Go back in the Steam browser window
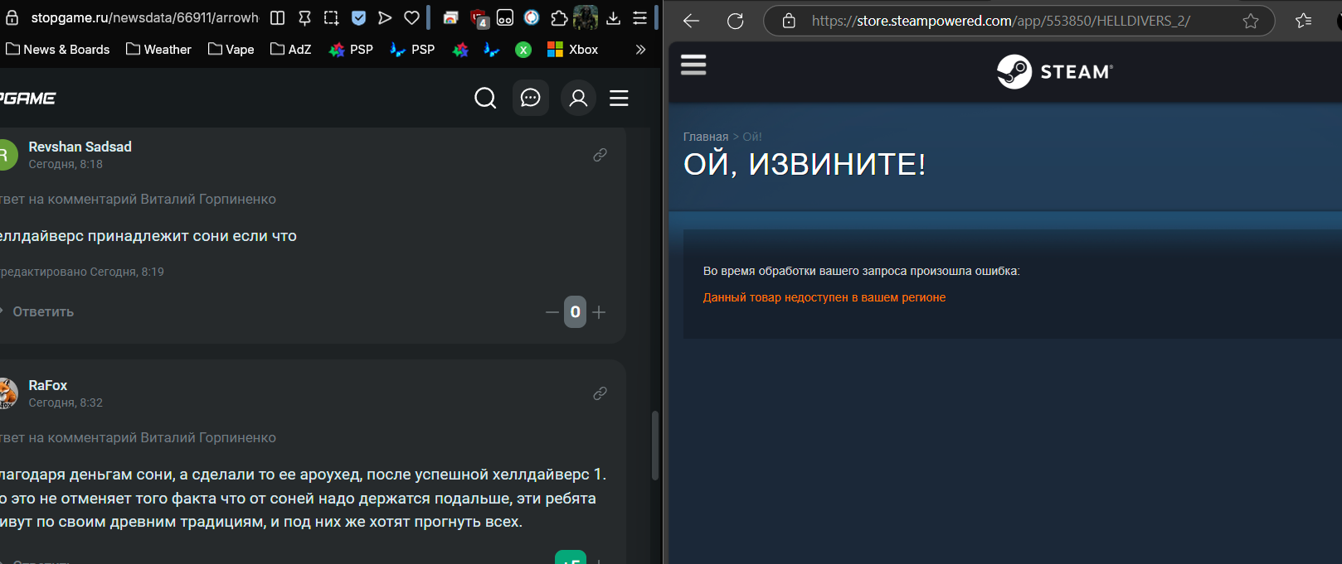Viewport: 1342px width, 564px height. click(x=691, y=21)
